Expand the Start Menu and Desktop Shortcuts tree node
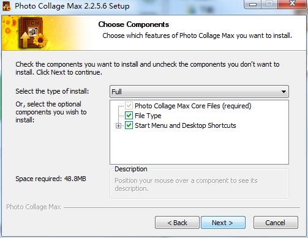The image size is (308, 238). (118, 125)
